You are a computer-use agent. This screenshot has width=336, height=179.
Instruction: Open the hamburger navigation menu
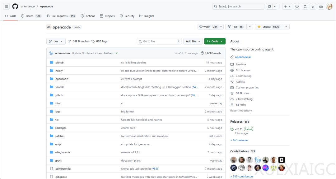6,7
